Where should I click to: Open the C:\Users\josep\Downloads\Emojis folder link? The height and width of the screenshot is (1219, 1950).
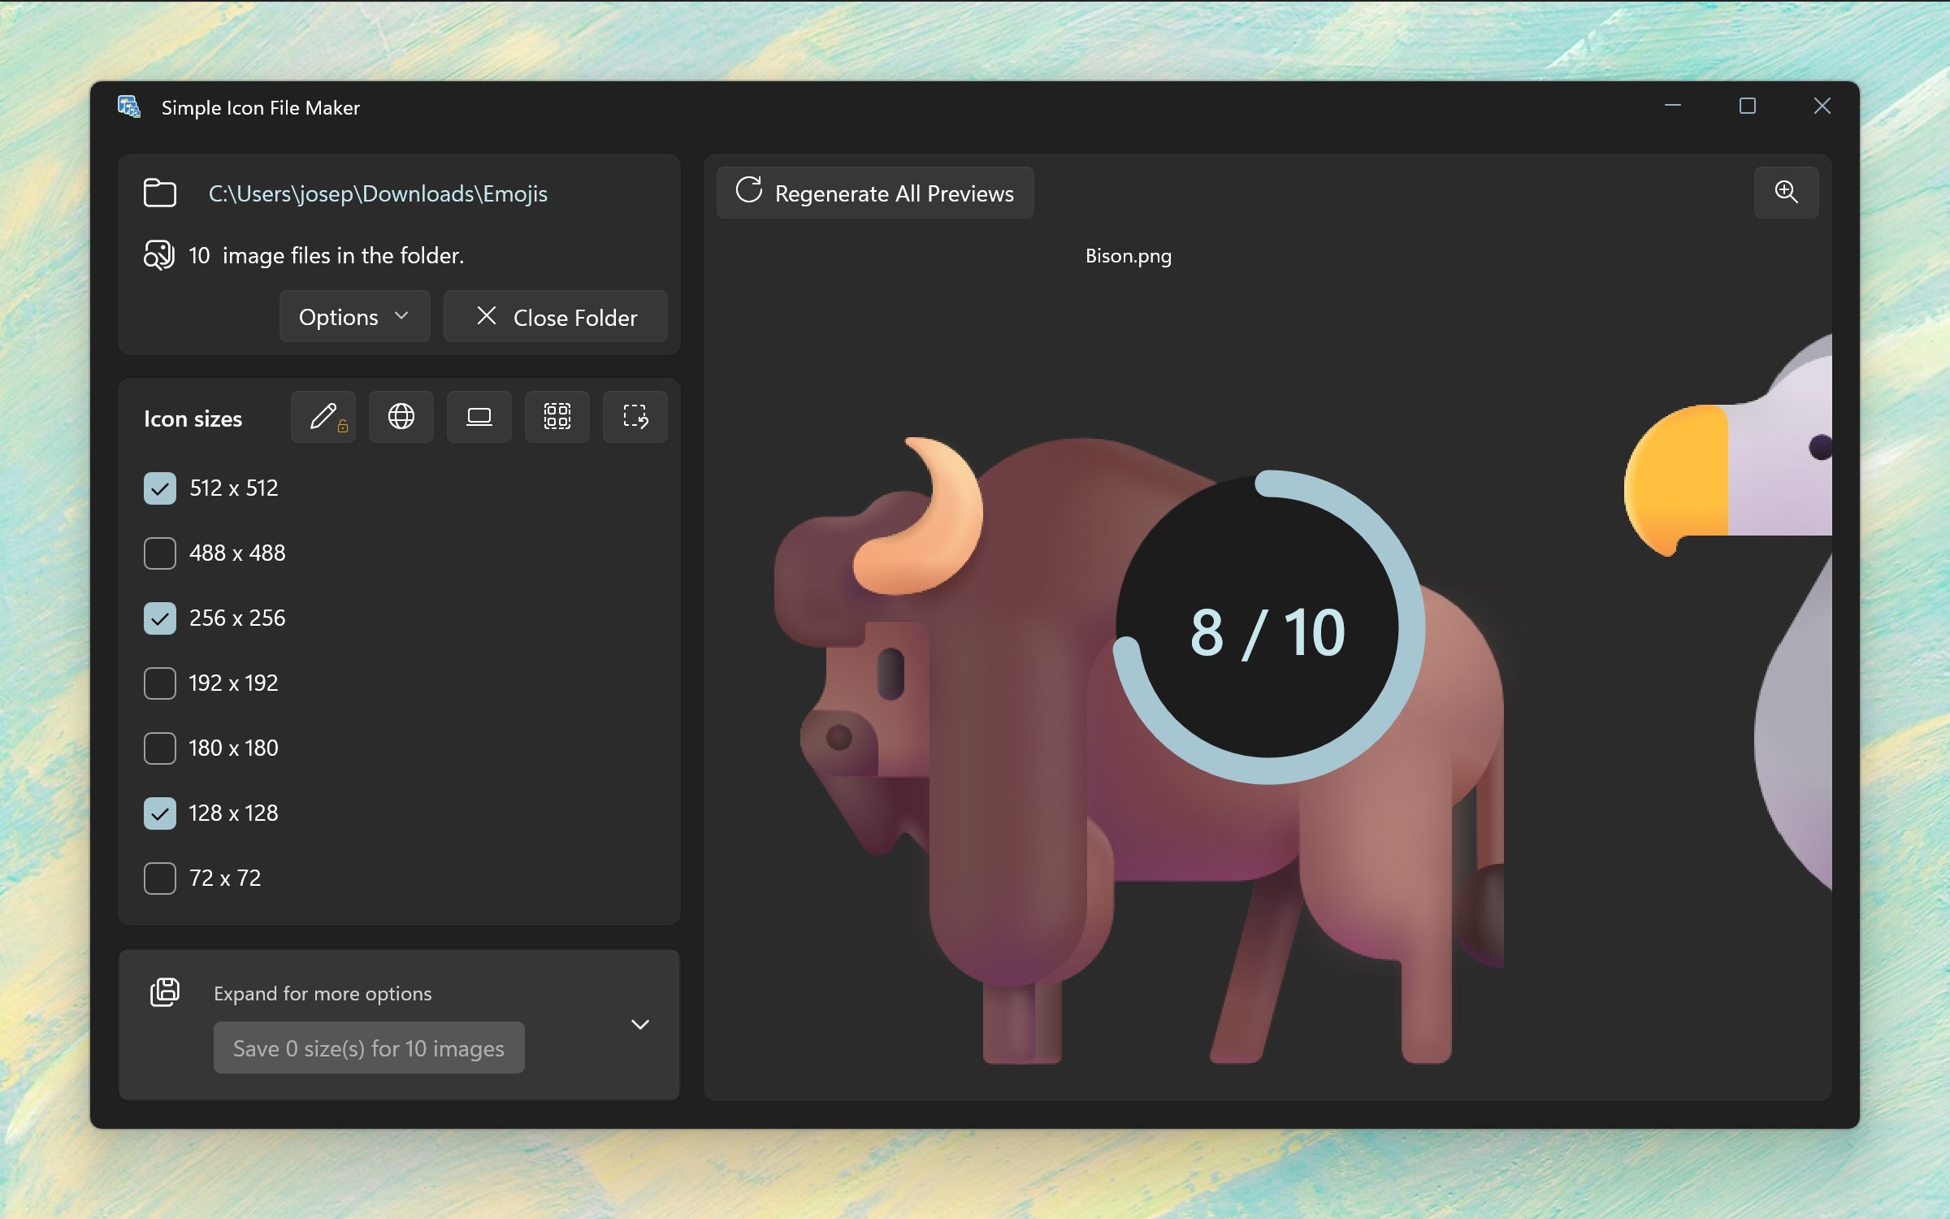tap(378, 193)
